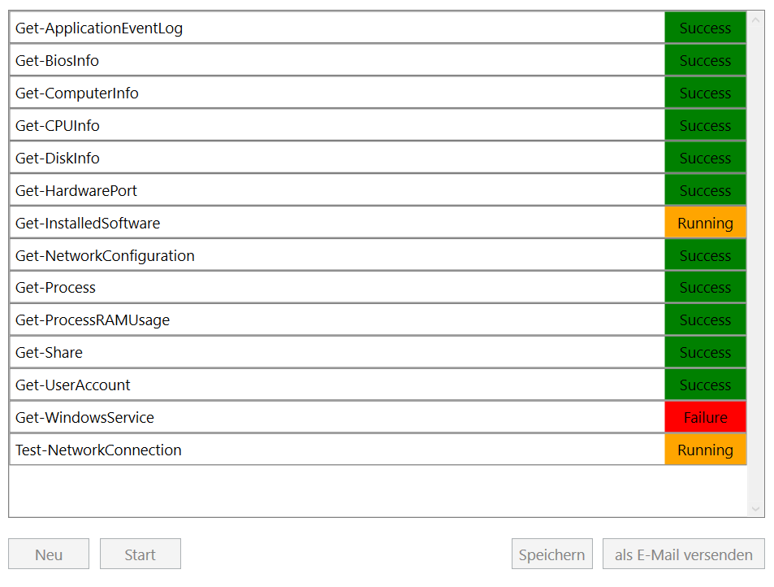
Task: Select the Get-ApplicationEventLog row
Action: coord(378,28)
